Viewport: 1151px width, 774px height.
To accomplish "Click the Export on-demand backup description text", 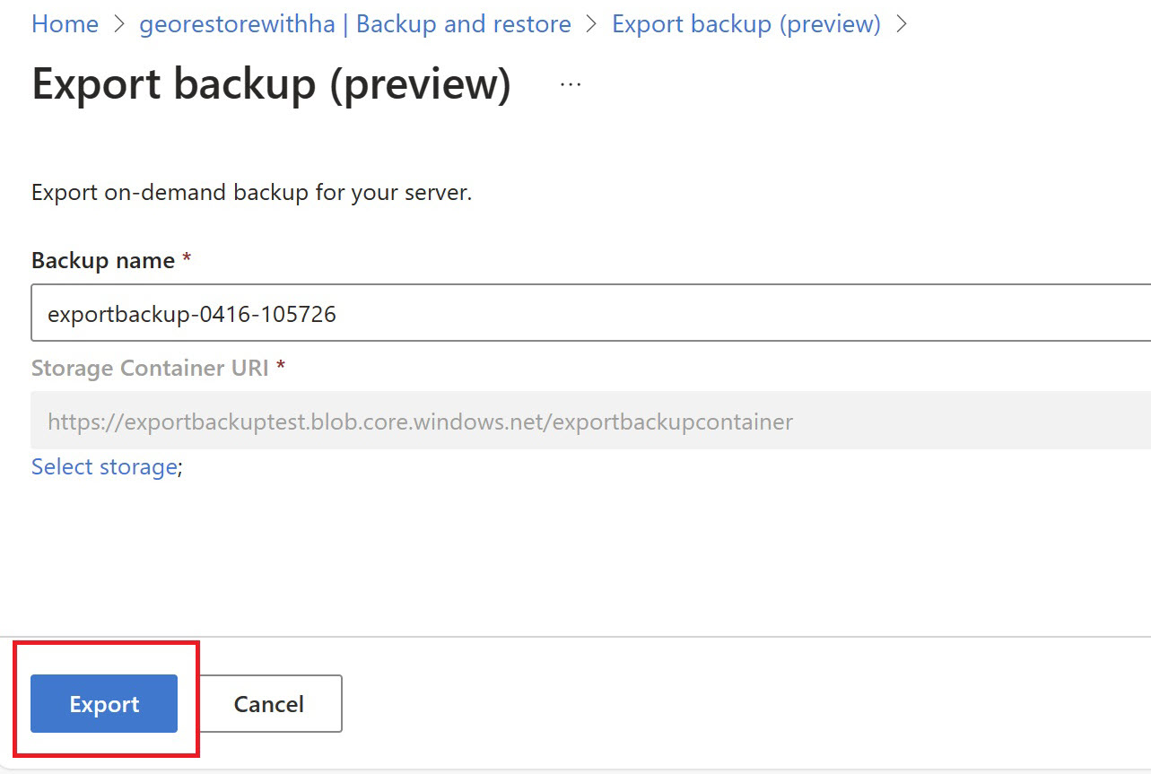I will pos(251,192).
